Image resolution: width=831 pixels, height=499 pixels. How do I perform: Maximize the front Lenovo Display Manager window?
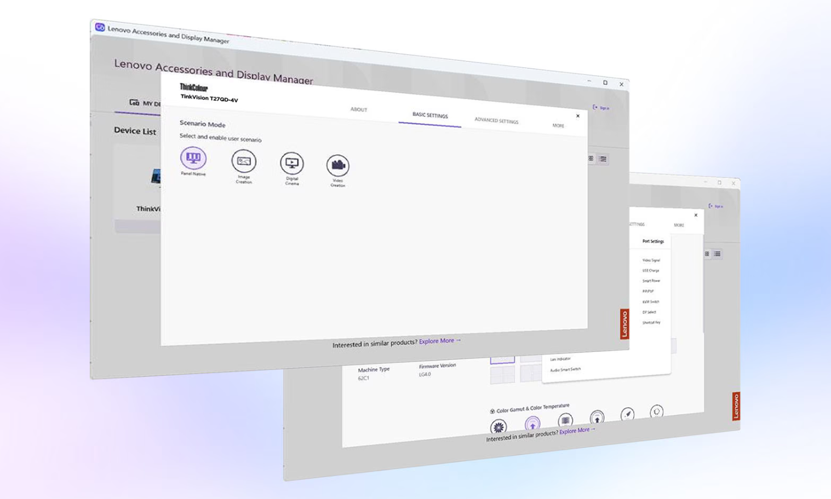click(x=605, y=83)
